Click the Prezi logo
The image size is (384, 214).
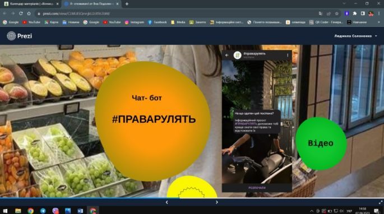coord(20,36)
